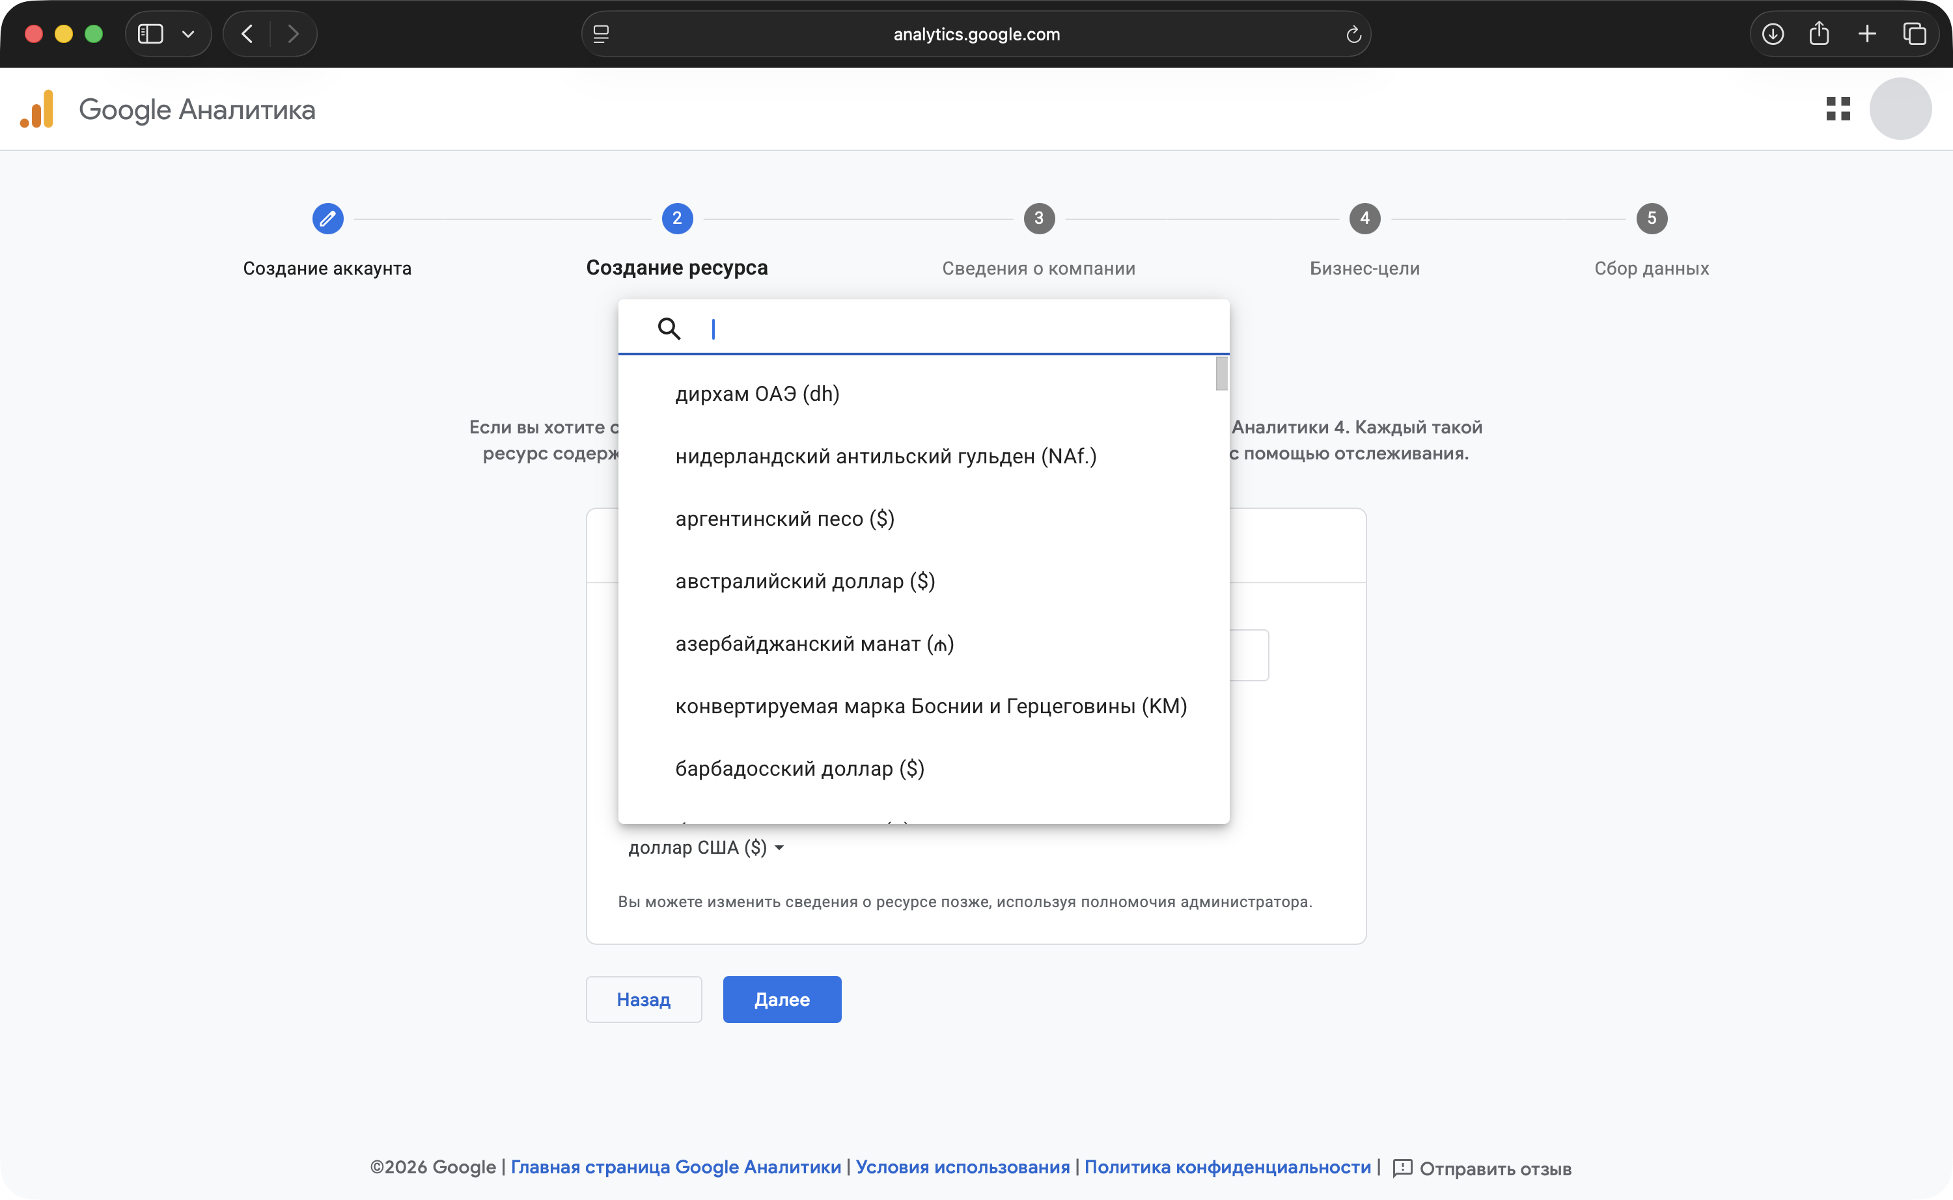The width and height of the screenshot is (1953, 1200).
Task: Select step 4 Бизнес-цели
Action: point(1364,218)
